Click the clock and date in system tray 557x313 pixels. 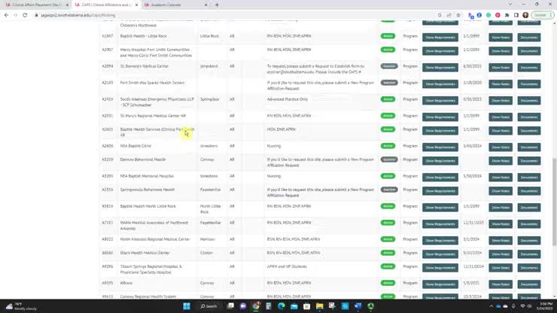(545, 306)
